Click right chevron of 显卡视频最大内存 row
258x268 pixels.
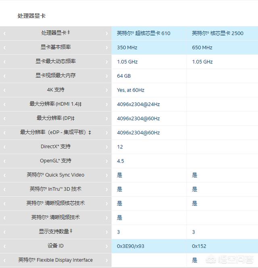click(x=107, y=76)
